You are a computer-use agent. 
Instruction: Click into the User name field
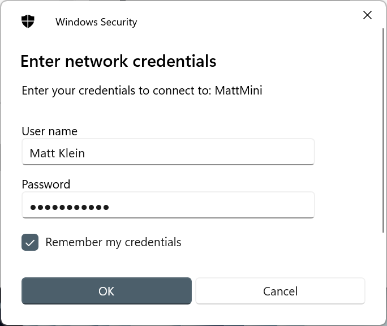(167, 152)
